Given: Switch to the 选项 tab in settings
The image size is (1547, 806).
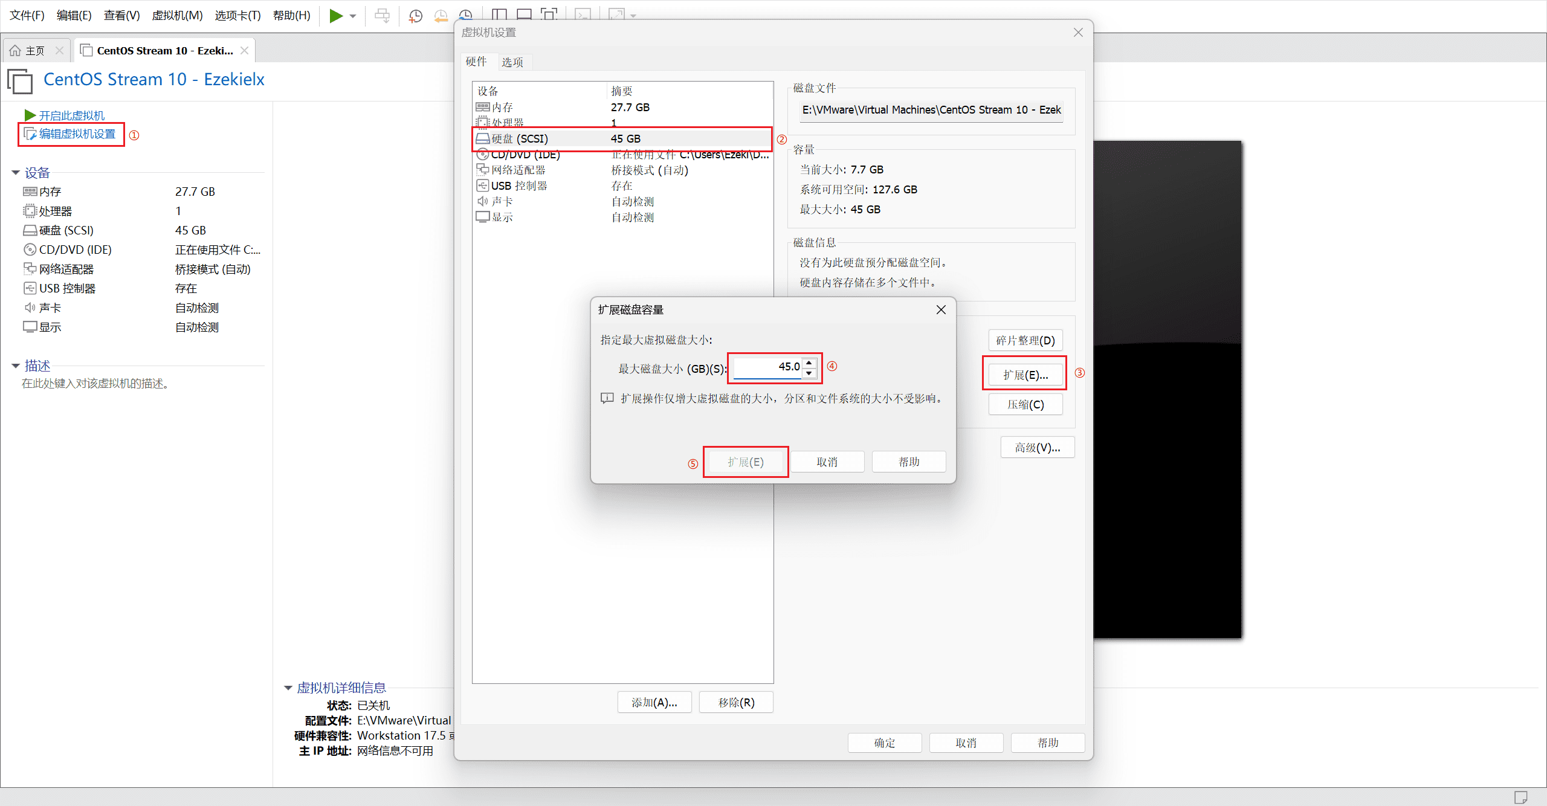Looking at the screenshot, I should [x=512, y=62].
